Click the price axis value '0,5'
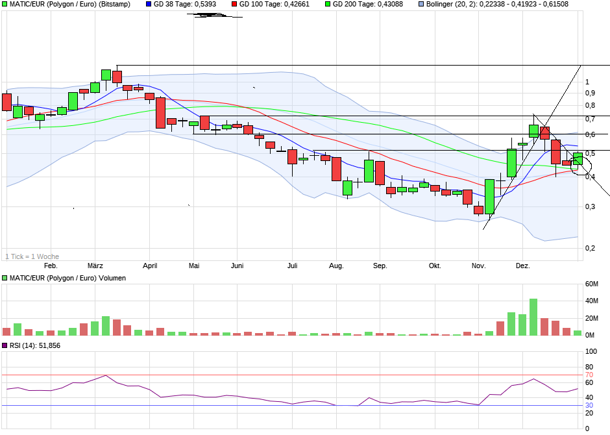 click(590, 154)
